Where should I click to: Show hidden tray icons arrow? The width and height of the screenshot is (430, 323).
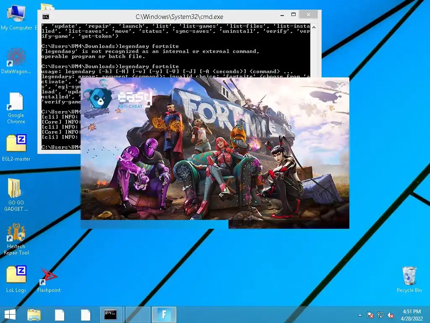pyautogui.click(x=360, y=315)
